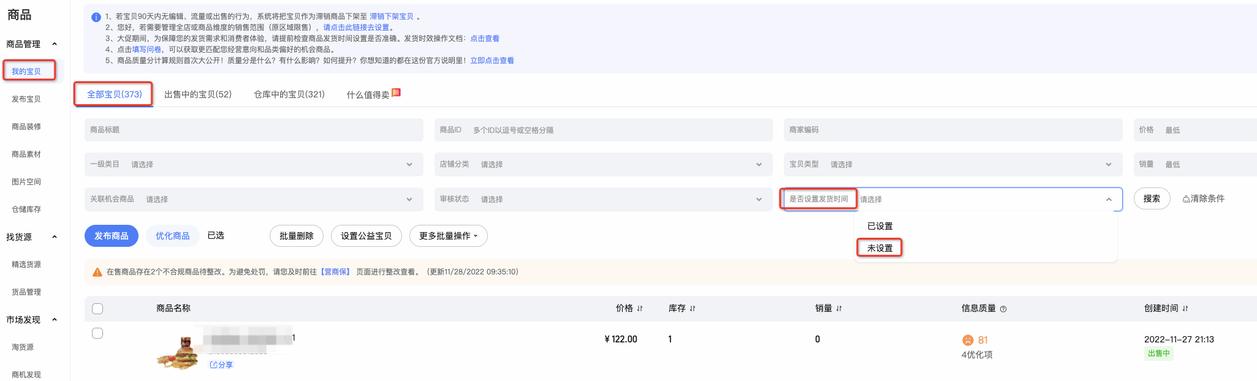This screenshot has height=381, width=1257.
Task: Click the orange sad-face quality score icon
Action: pos(968,340)
